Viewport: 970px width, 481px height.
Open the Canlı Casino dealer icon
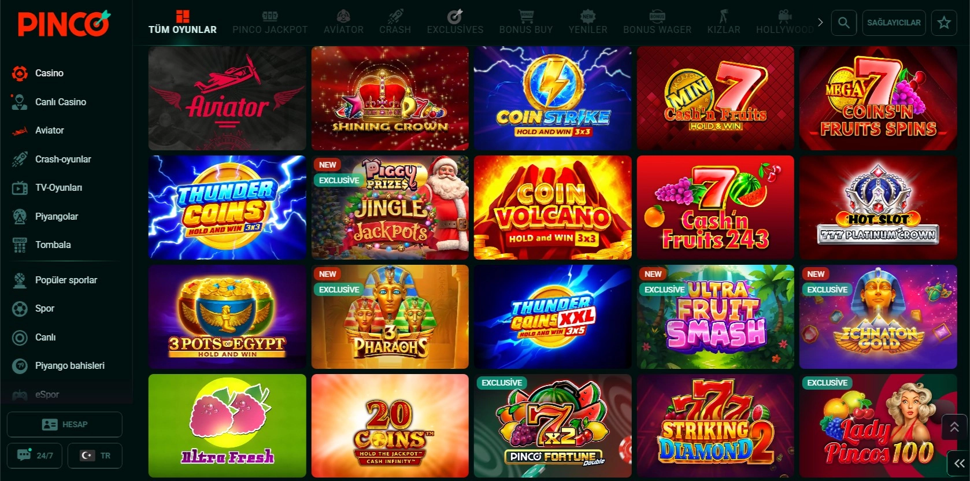click(20, 102)
